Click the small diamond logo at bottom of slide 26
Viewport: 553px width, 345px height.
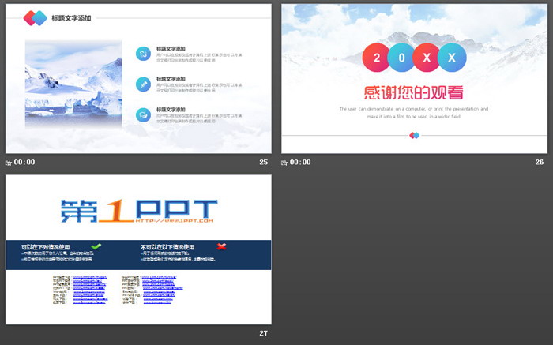click(414, 135)
